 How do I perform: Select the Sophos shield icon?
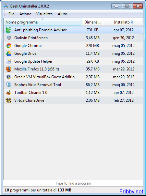(x=9, y=85)
